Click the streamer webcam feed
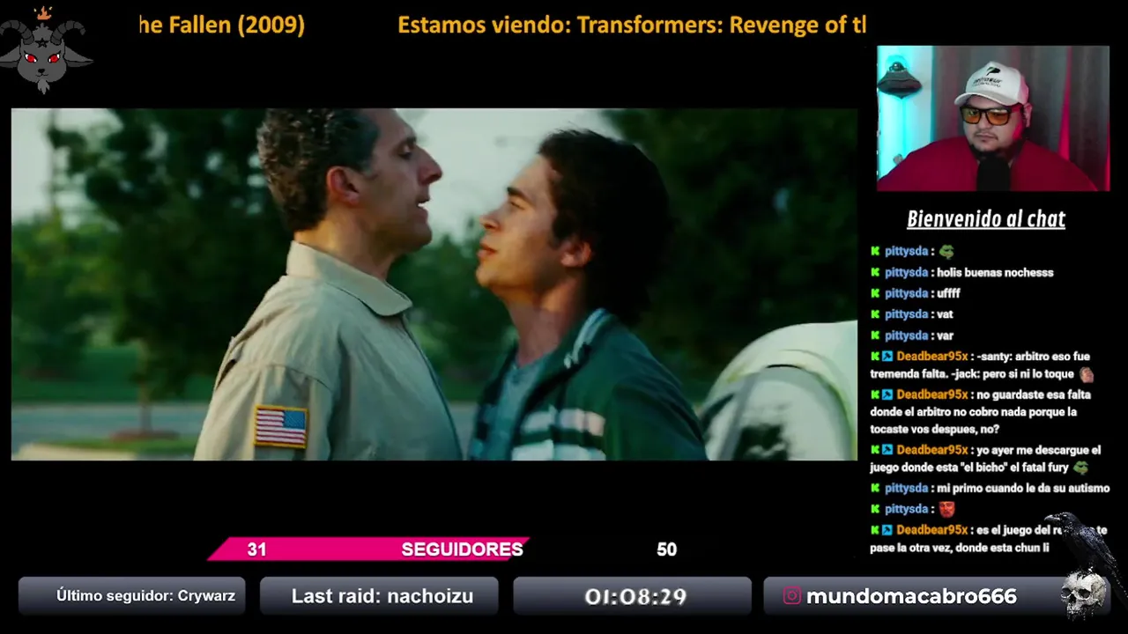 coord(993,118)
